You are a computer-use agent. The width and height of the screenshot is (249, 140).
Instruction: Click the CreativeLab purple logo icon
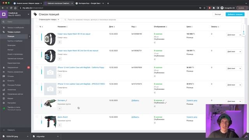[x=4, y=14]
